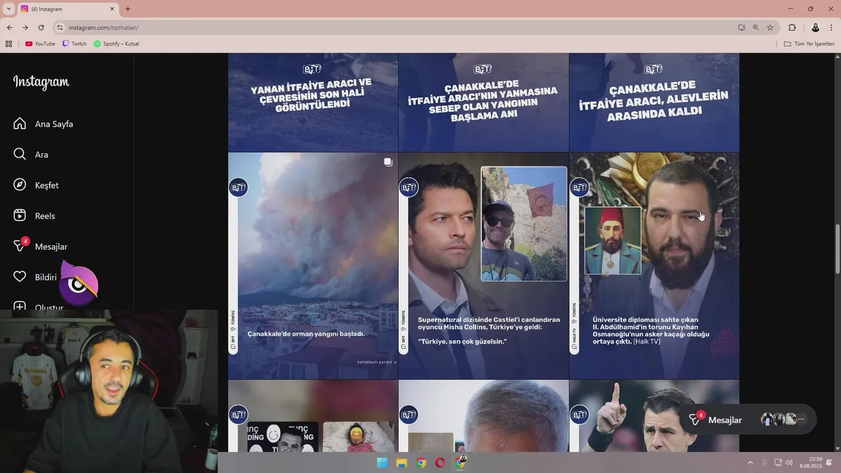Click the Chrome taskbar icon with profile badge
The width and height of the screenshot is (841, 473).
(x=461, y=462)
